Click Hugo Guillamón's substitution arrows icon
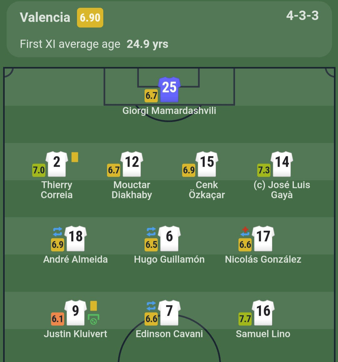The width and height of the screenshot is (338, 362). (x=151, y=231)
